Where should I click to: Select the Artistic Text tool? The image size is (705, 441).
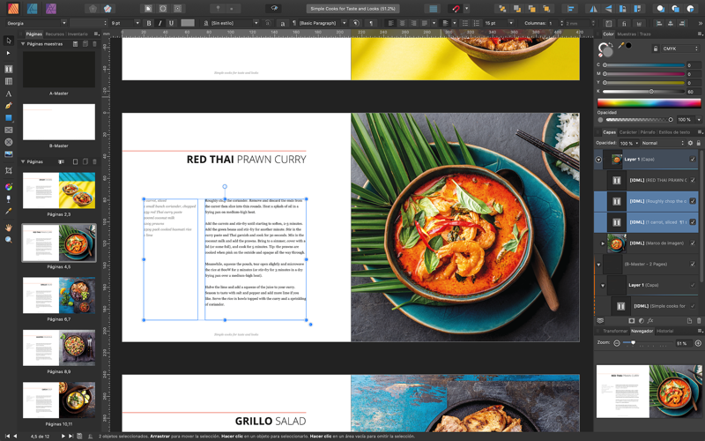9,93
